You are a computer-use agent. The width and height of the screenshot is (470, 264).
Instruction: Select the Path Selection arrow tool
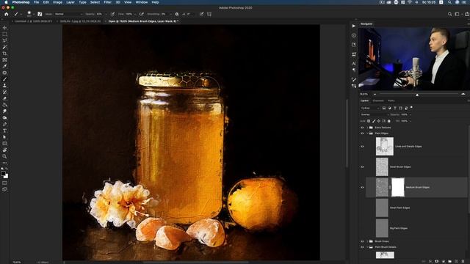(x=4, y=137)
